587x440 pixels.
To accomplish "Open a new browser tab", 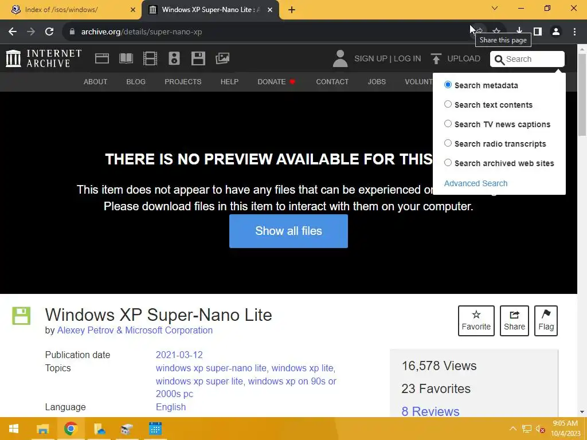I will pyautogui.click(x=292, y=10).
